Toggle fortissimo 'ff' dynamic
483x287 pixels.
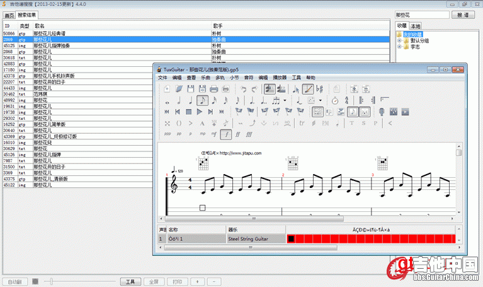point(238,134)
